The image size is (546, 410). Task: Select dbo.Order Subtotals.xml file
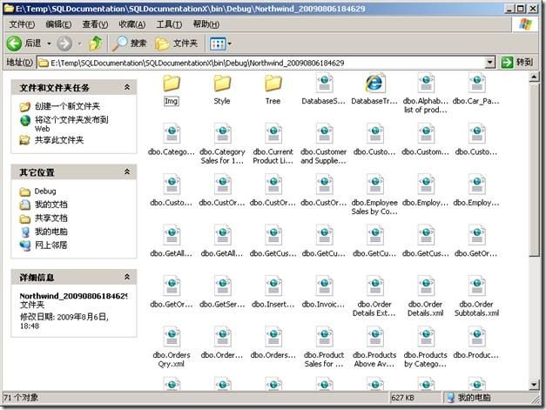[476, 296]
